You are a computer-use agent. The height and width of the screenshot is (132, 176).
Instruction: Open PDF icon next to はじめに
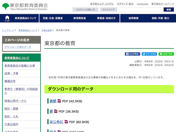click(x=66, y=122)
